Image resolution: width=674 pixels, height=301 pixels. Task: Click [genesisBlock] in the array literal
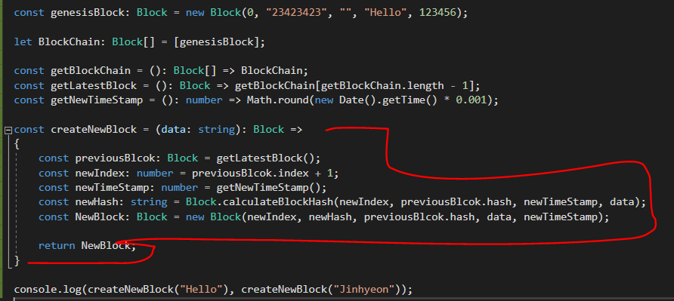(x=217, y=41)
